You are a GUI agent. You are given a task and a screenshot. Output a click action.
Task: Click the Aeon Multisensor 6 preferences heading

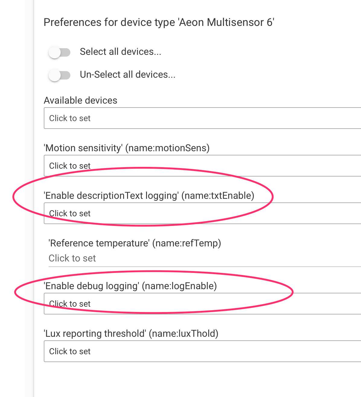pos(159,22)
